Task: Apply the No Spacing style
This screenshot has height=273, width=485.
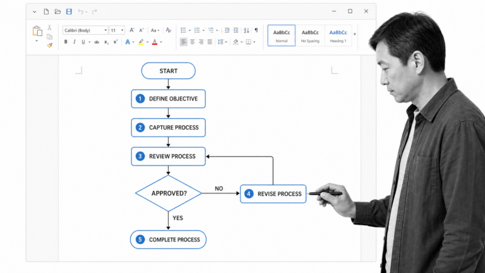Action: coord(310,35)
